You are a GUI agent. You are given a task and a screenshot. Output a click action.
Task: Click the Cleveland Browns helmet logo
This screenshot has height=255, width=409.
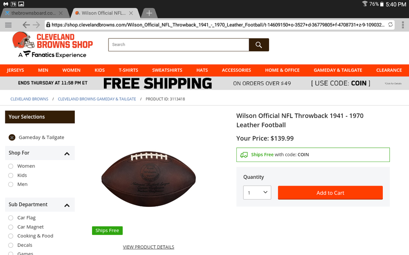click(x=23, y=40)
